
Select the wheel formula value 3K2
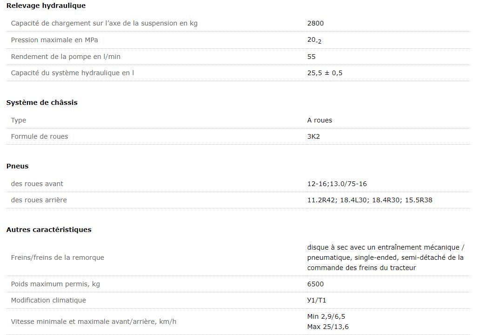tap(313, 136)
